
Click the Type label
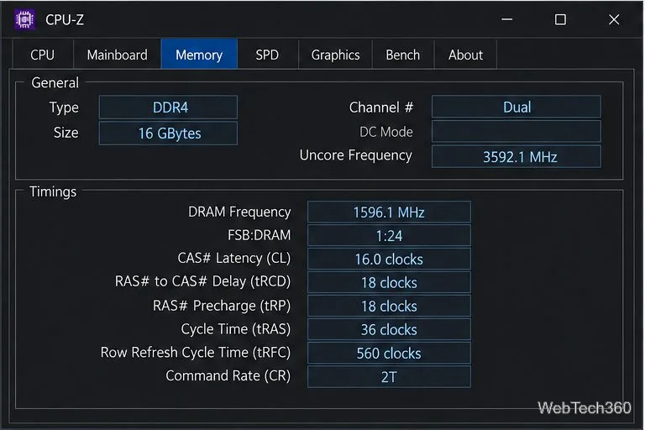[64, 107]
